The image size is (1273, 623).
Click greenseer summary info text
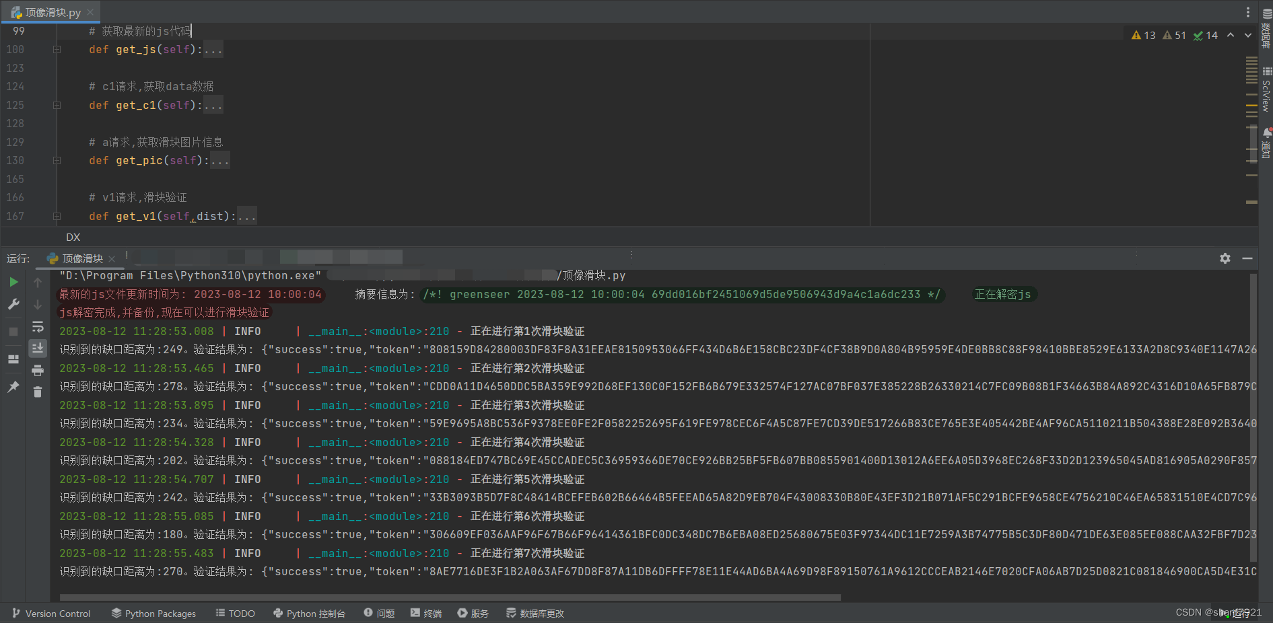point(681,294)
